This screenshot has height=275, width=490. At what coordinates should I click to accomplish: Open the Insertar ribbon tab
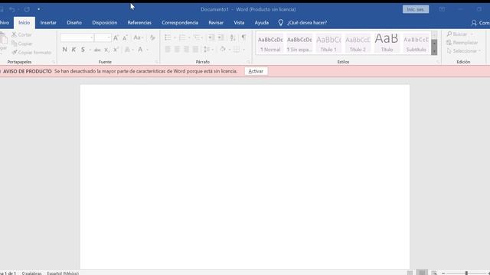tap(48, 23)
